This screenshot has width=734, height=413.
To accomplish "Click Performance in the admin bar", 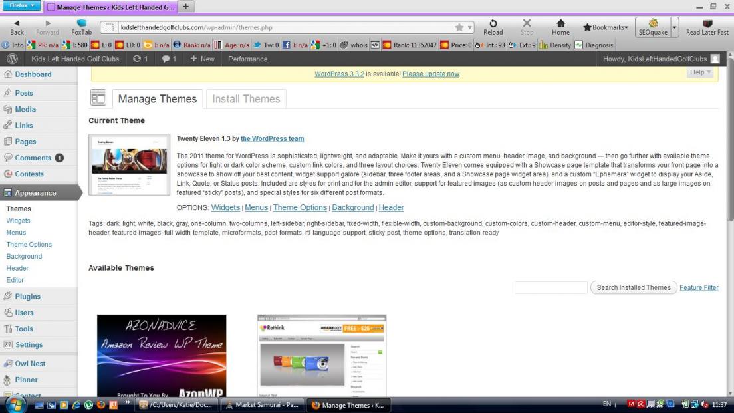I will click(x=247, y=59).
